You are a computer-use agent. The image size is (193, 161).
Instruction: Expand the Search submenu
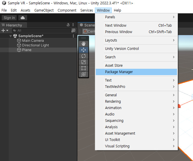tap(136, 57)
